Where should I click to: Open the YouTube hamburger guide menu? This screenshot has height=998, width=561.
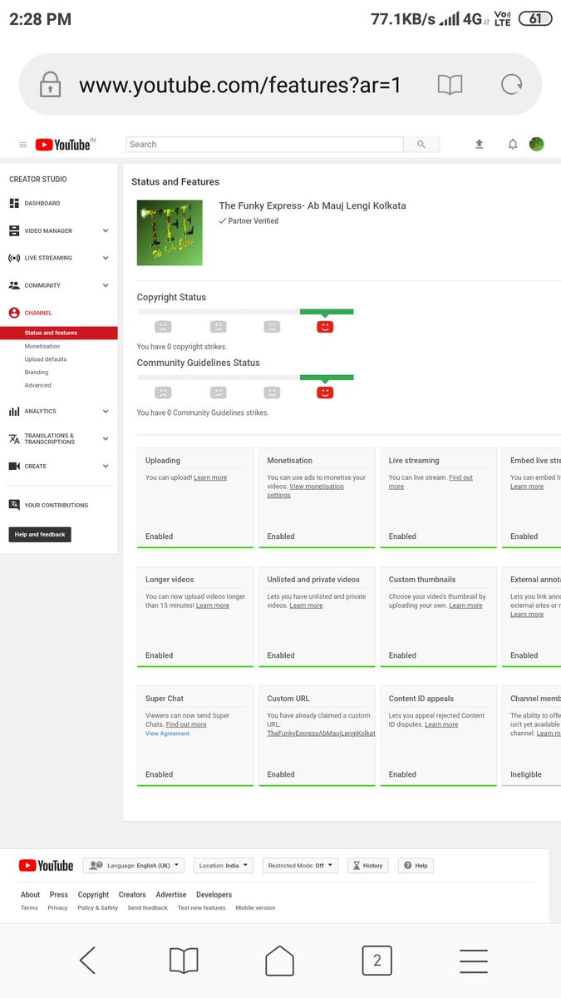23,145
